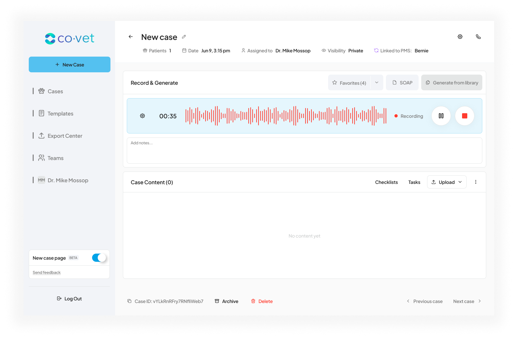This screenshot has width=515, height=339.
Task: Click the phone call icon
Action: coord(478,37)
